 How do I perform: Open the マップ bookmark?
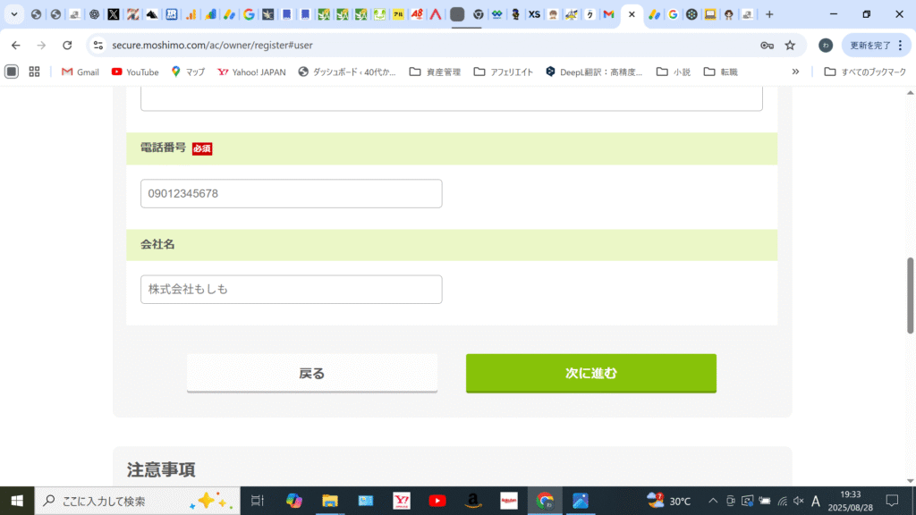(188, 72)
